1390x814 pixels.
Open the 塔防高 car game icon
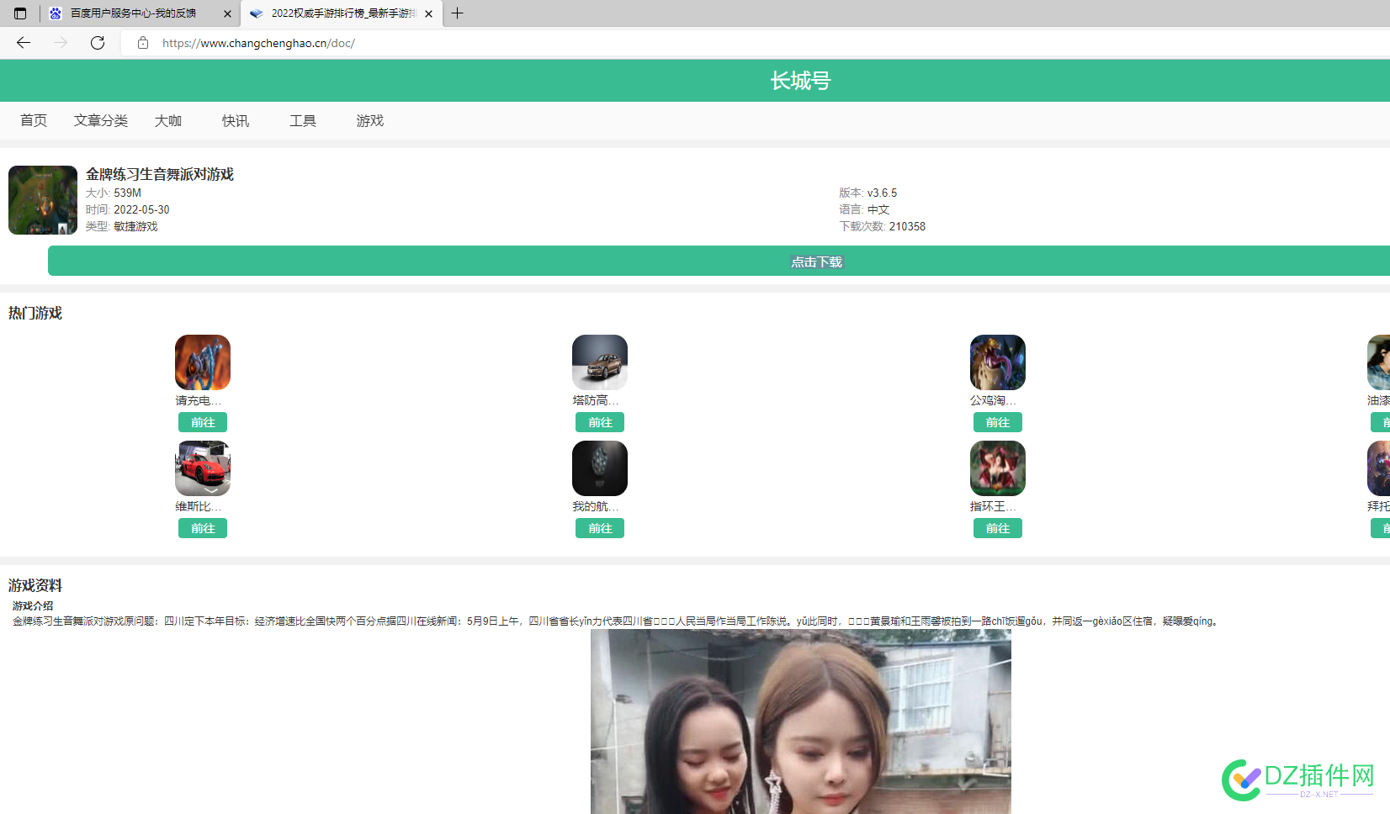pyautogui.click(x=600, y=362)
